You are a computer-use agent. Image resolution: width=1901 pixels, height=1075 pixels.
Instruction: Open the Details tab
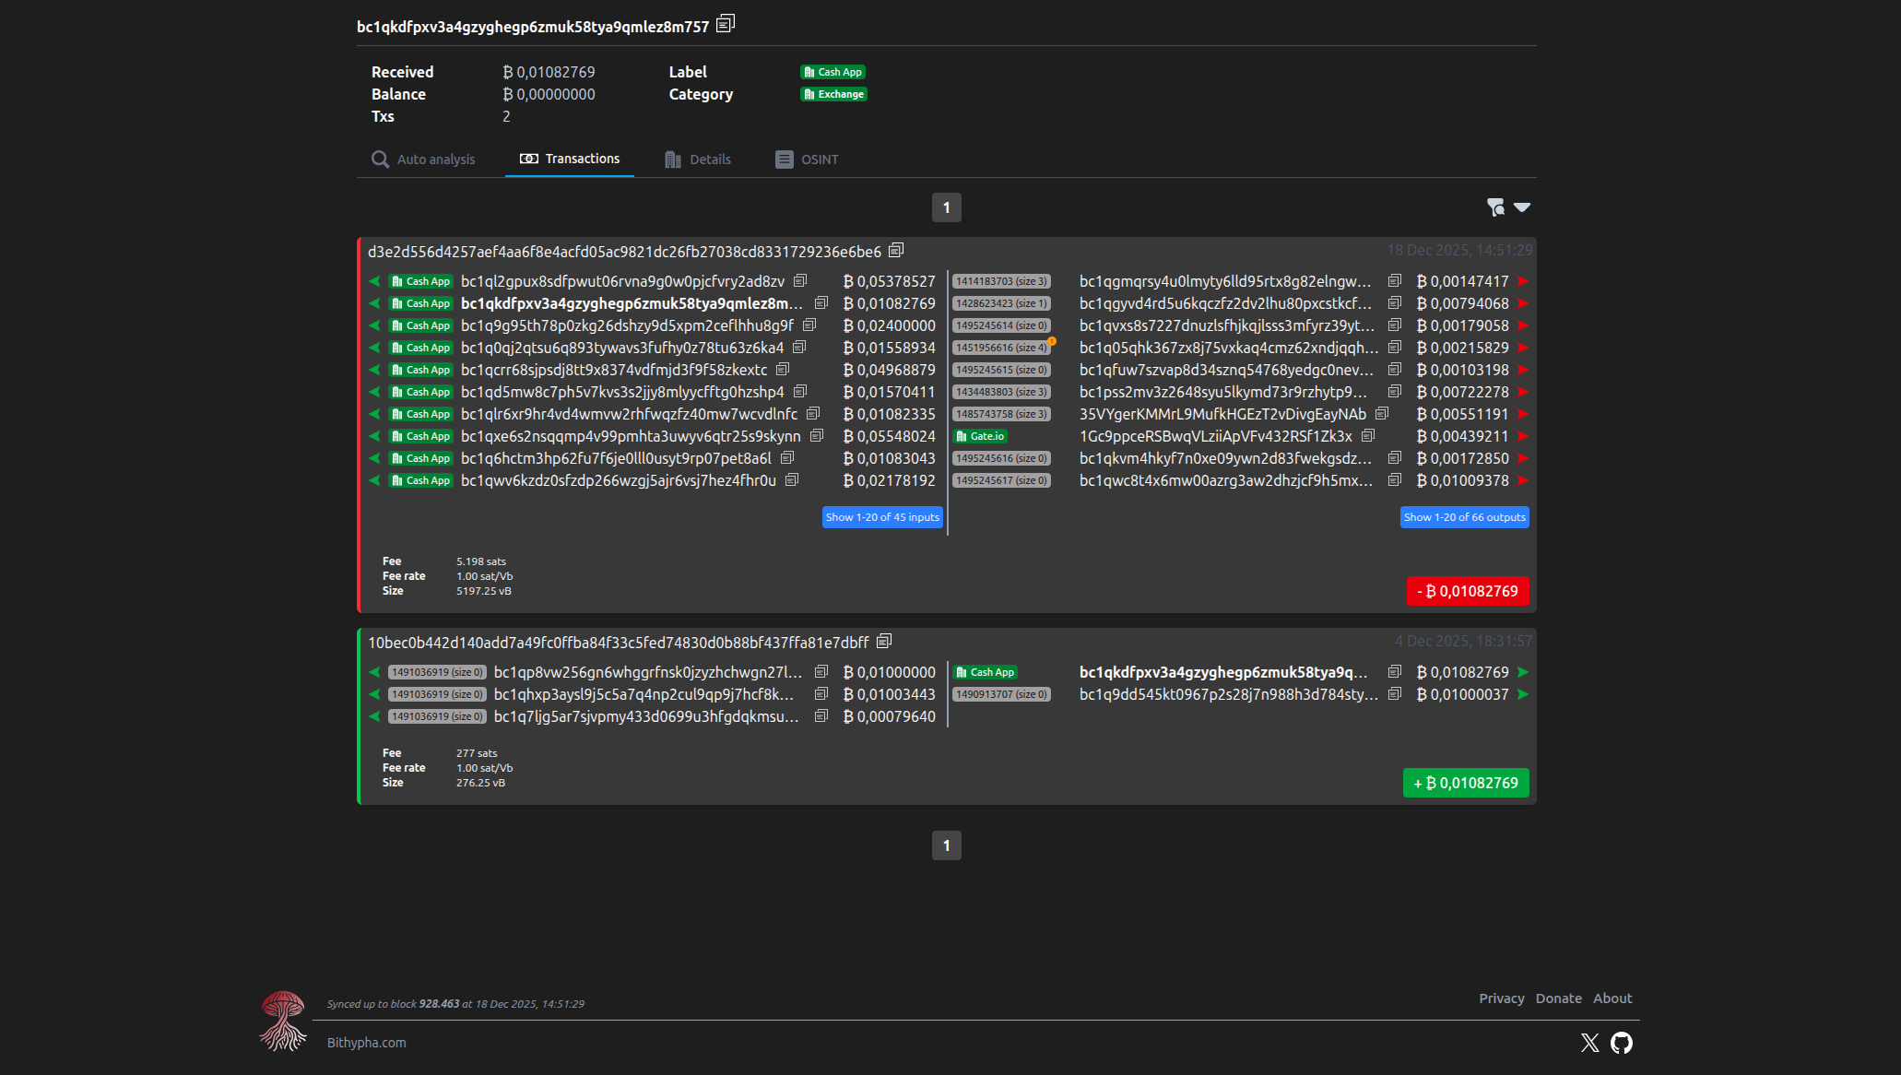pyautogui.click(x=697, y=159)
